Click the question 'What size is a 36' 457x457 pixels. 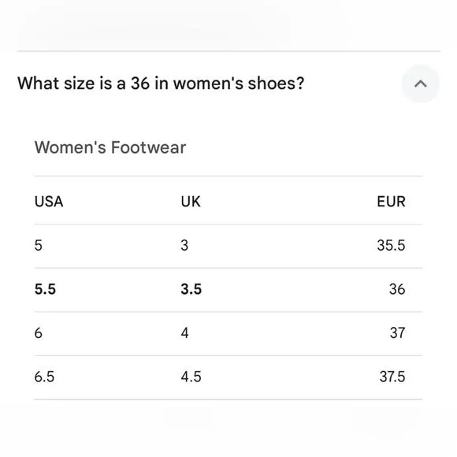coord(161,84)
